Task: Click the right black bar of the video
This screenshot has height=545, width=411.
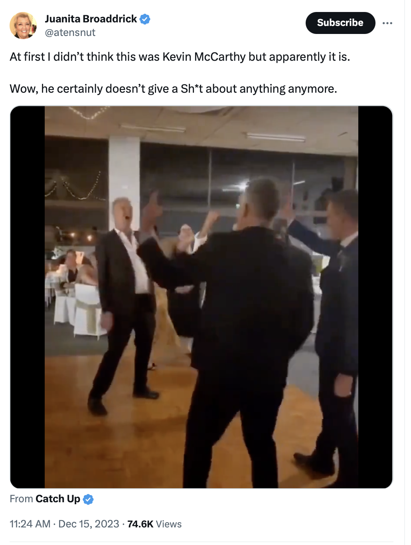Action: [x=375, y=297]
